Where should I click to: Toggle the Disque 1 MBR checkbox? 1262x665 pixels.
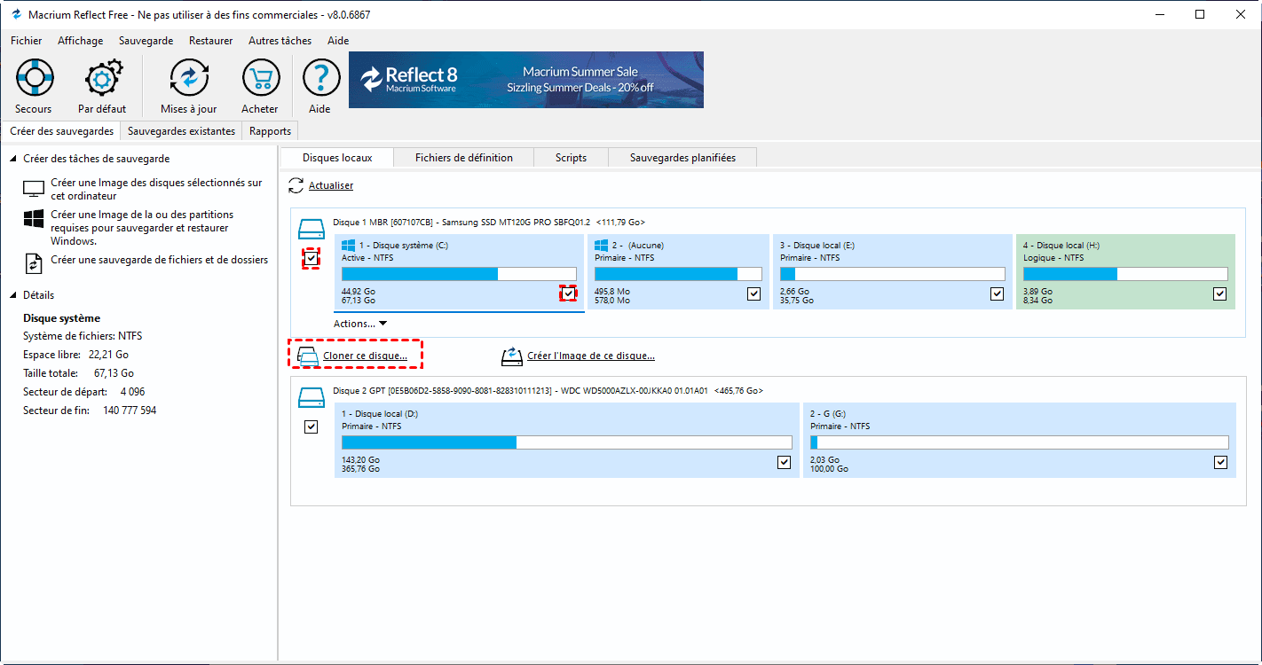tap(311, 258)
